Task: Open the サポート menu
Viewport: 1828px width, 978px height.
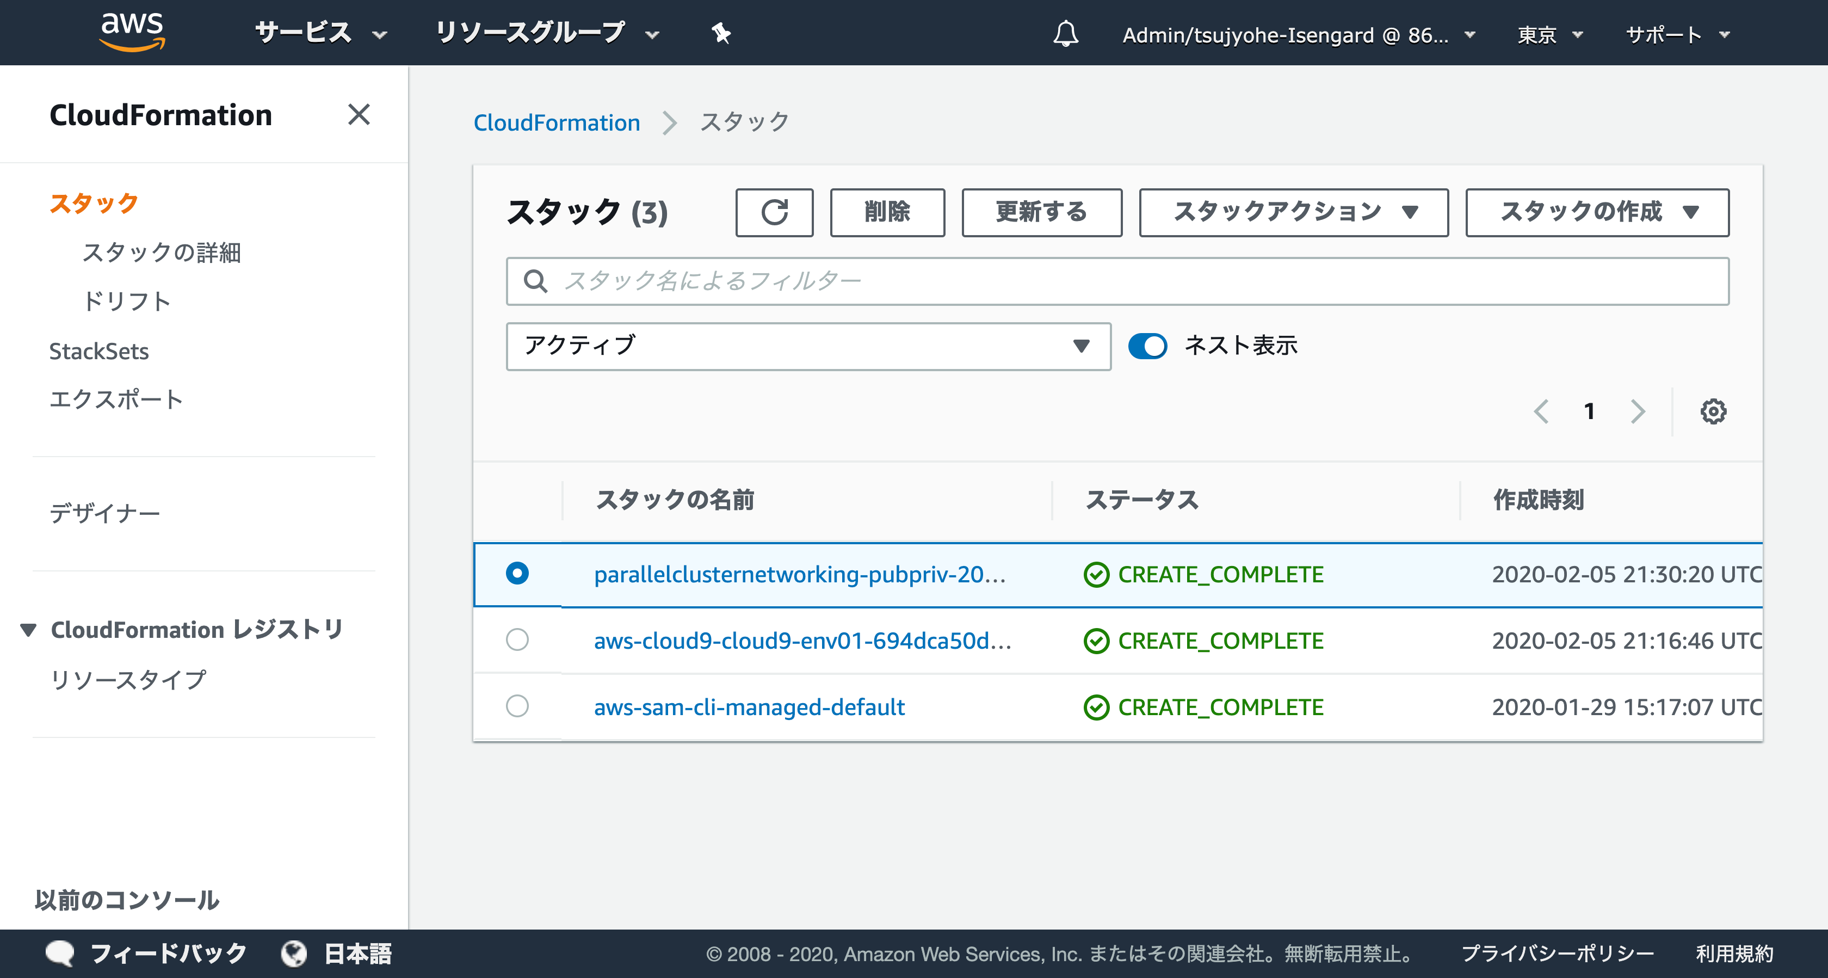Action: click(1677, 34)
